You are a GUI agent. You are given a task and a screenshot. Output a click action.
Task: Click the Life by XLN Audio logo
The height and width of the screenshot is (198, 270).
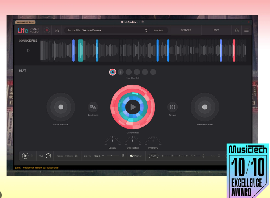pyautogui.click(x=28, y=31)
